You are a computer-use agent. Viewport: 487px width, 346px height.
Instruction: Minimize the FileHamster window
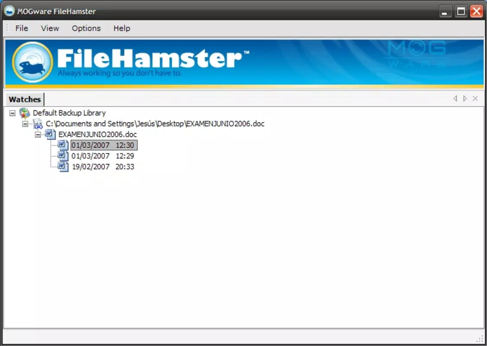445,12
